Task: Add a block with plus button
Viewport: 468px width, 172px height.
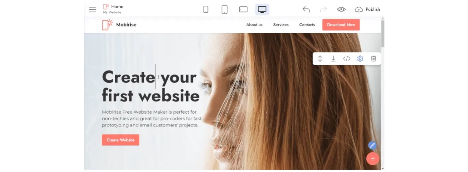Action: (373, 159)
